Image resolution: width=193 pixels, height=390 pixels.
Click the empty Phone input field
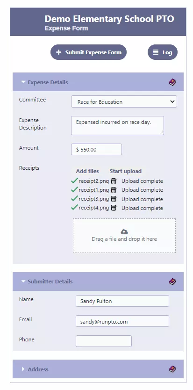point(104,341)
